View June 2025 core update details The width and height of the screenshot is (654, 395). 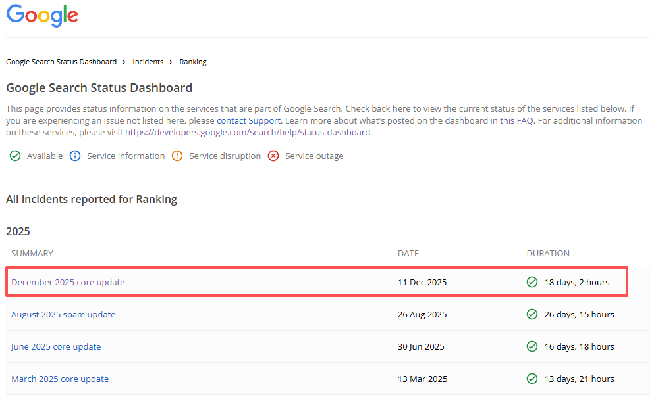click(x=56, y=346)
